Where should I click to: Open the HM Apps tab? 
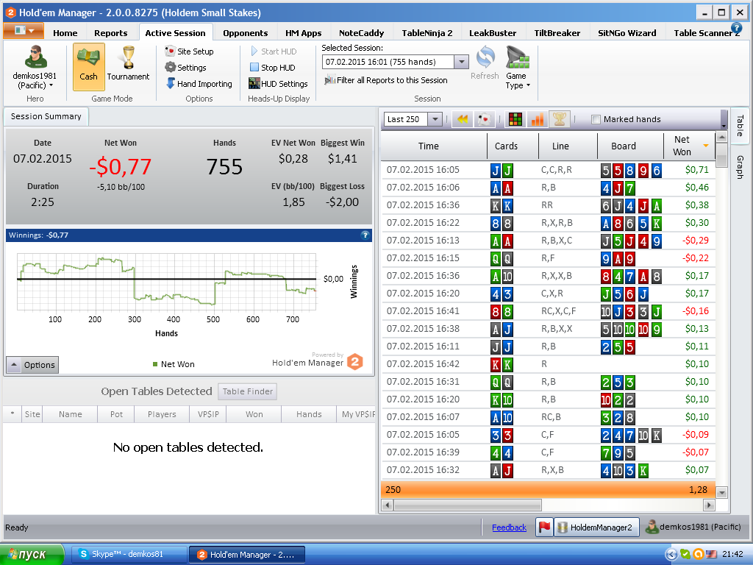(304, 33)
